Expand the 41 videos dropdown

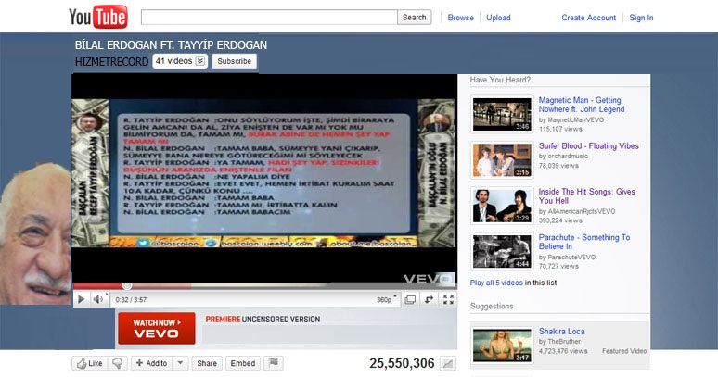coord(180,61)
